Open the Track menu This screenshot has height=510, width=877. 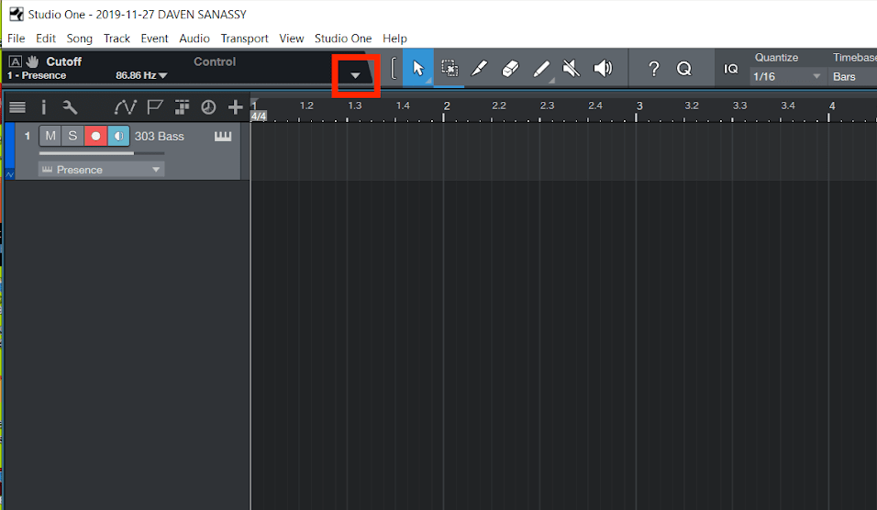pos(117,38)
